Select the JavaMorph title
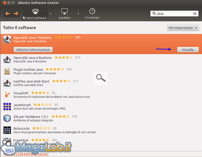The height and width of the screenshot is (157, 202). pyautogui.click(x=22, y=105)
